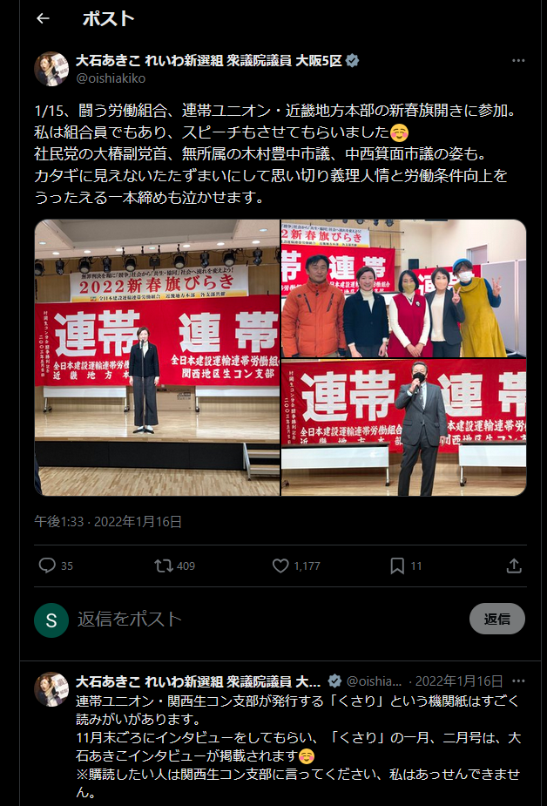Click the reply post date 2022年1月16日

[x=459, y=681]
